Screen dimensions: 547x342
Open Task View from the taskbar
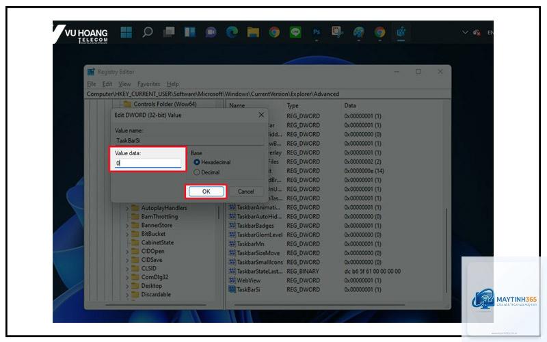pyautogui.click(x=169, y=32)
